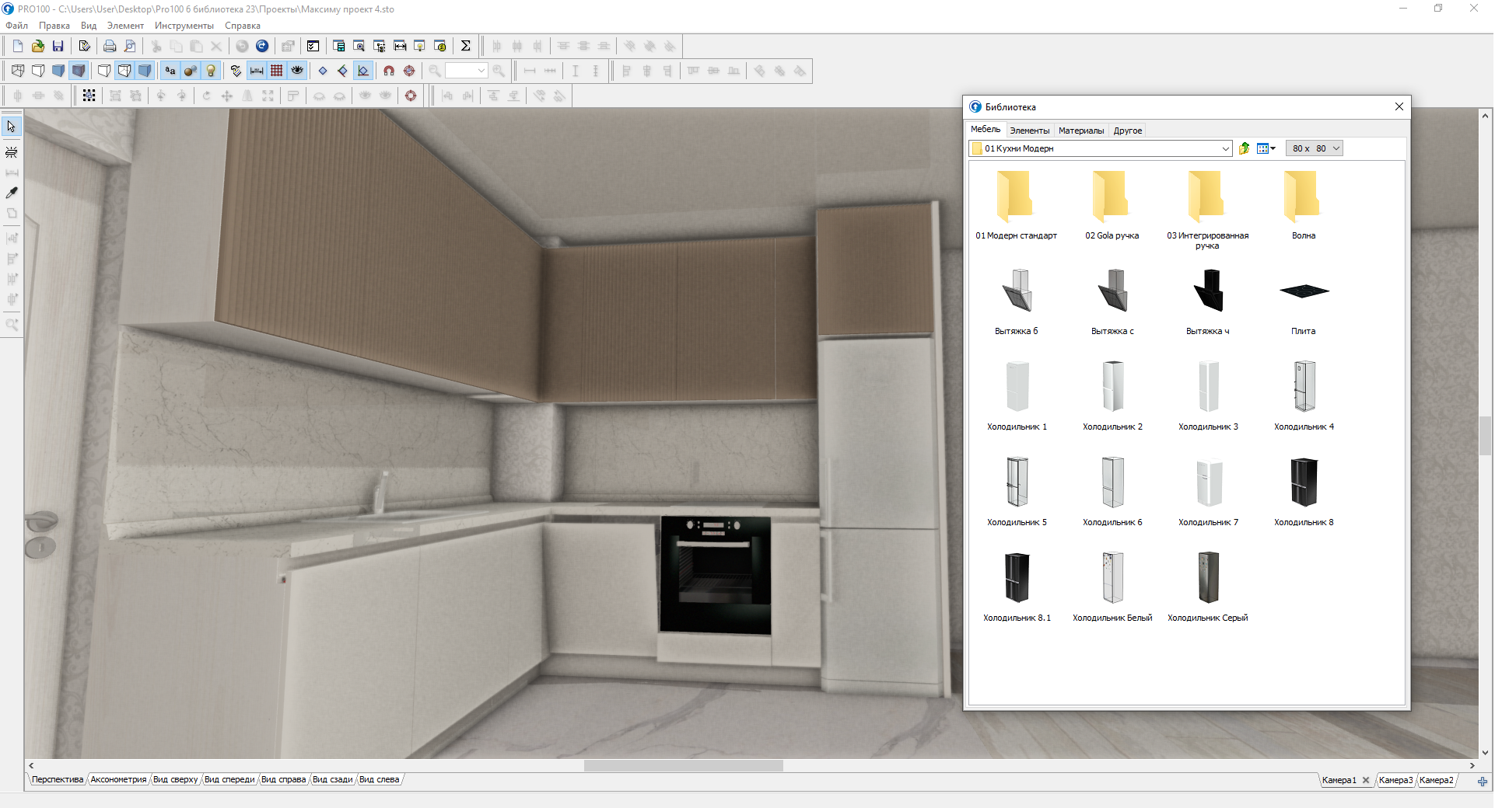This screenshot has width=1495, height=808.
Task: Click the Redo blue arrow icon
Action: point(262,46)
